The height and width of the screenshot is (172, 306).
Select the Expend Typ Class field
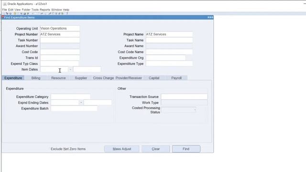[59, 64]
